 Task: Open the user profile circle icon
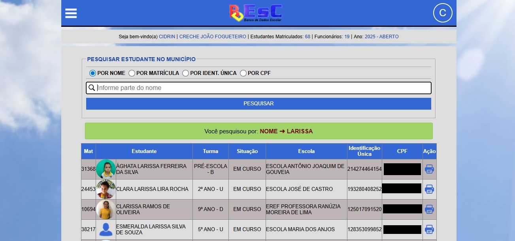pyautogui.click(x=442, y=13)
